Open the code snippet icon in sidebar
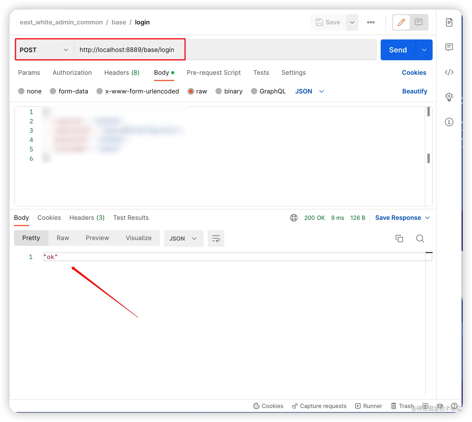 [449, 72]
